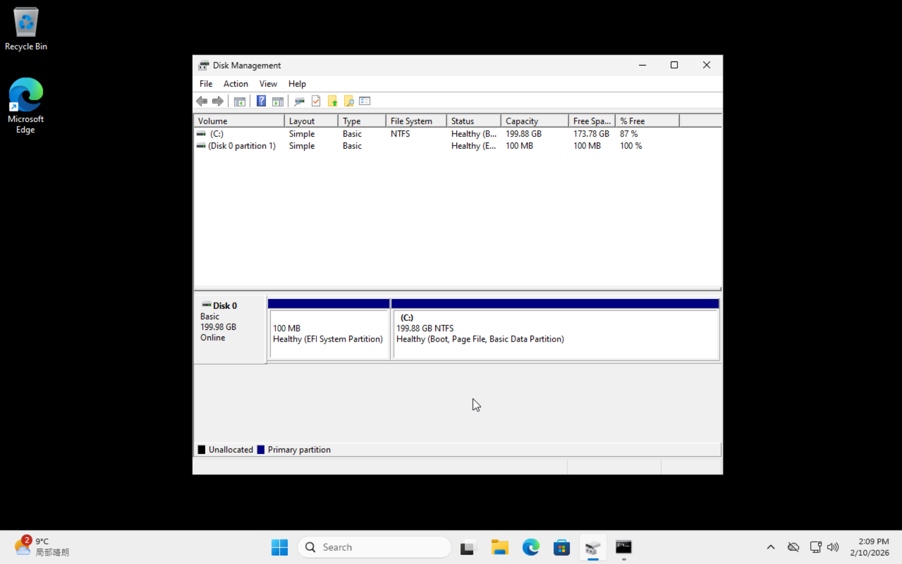Image resolution: width=902 pixels, height=564 pixels.
Task: Select the 100 MB EFI System Partition block
Action: pyautogui.click(x=328, y=333)
